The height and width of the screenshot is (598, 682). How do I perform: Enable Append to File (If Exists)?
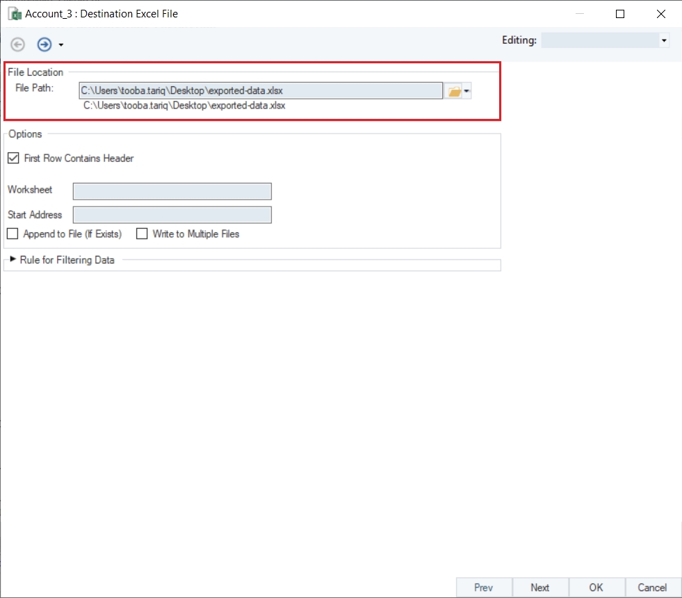coord(13,234)
